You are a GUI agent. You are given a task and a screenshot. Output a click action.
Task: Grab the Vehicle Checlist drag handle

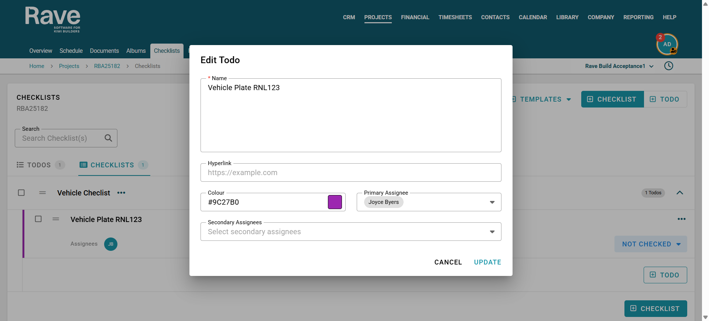click(x=42, y=193)
